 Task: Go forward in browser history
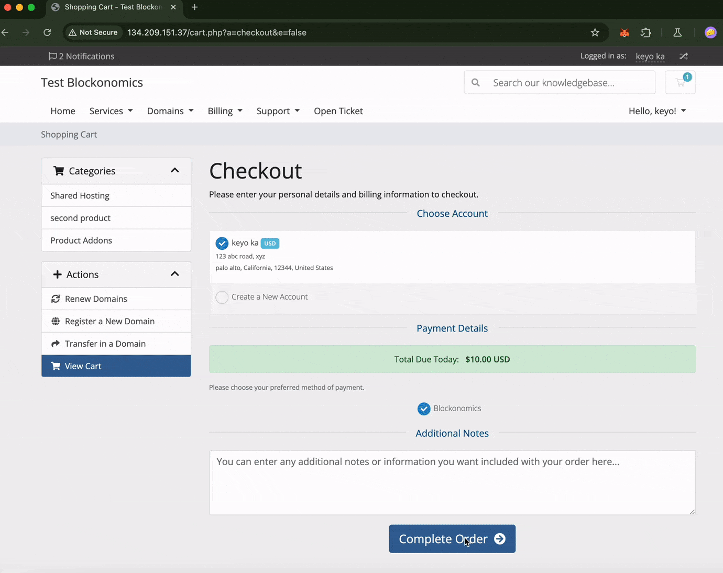pyautogui.click(x=26, y=32)
